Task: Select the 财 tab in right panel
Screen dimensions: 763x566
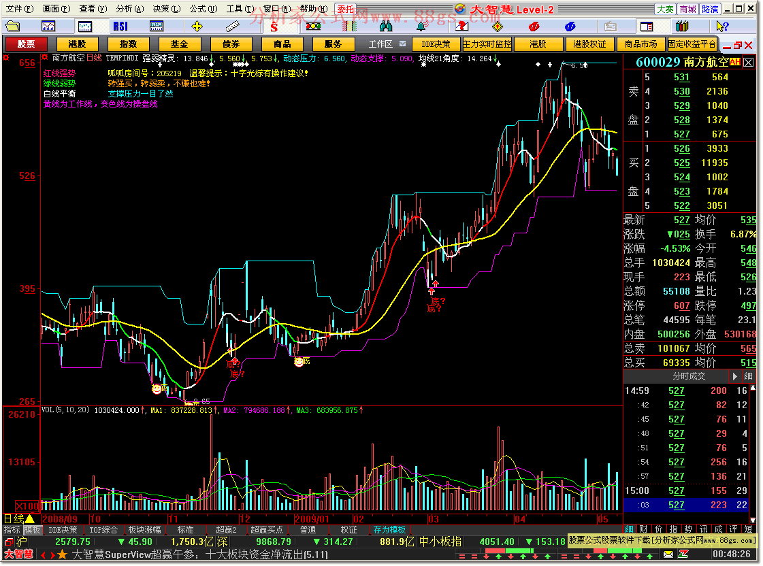Action: click(644, 529)
